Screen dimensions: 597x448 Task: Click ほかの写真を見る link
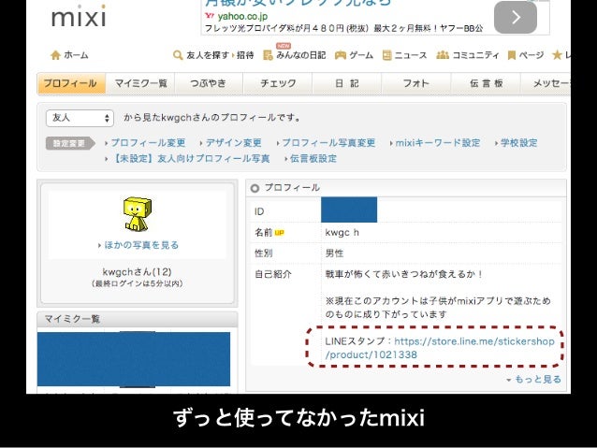(141, 245)
